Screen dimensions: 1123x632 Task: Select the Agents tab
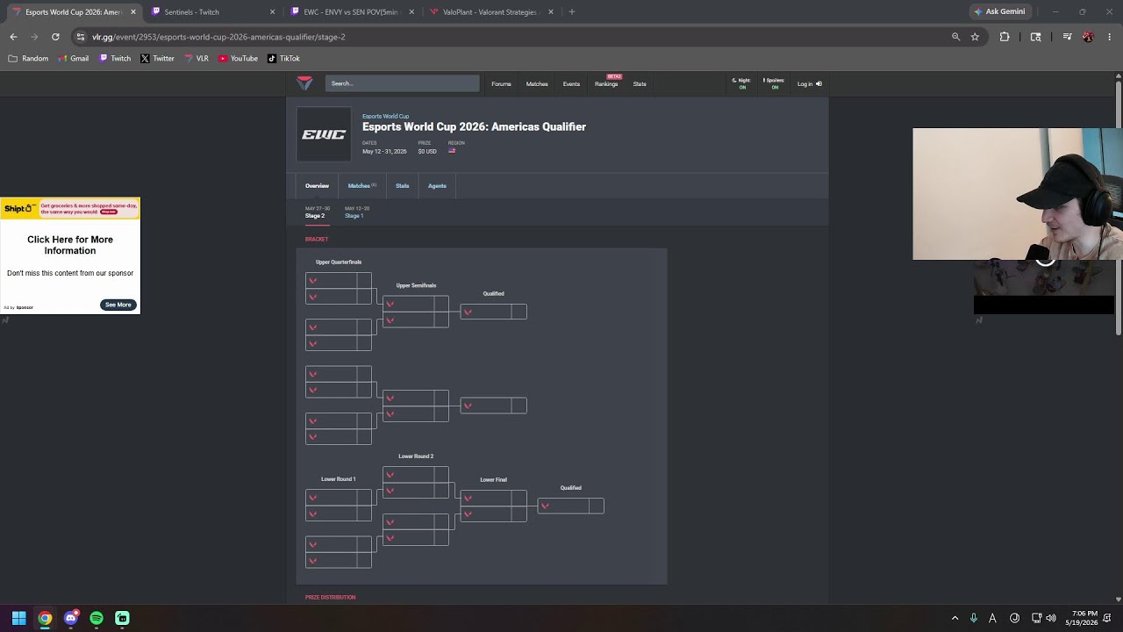pos(437,186)
